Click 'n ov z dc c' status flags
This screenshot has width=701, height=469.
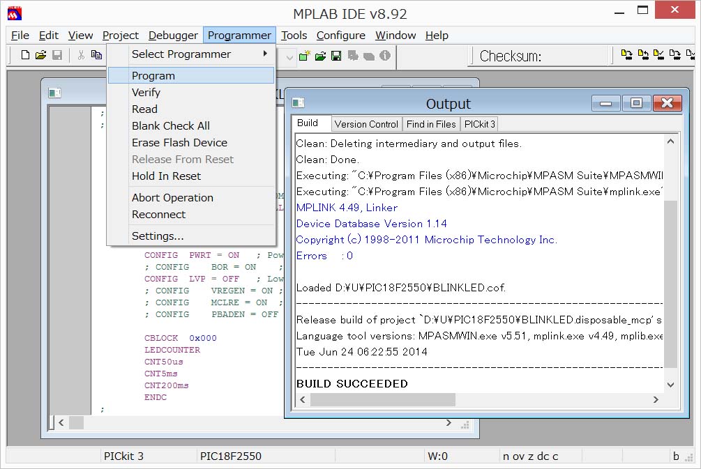coord(530,456)
